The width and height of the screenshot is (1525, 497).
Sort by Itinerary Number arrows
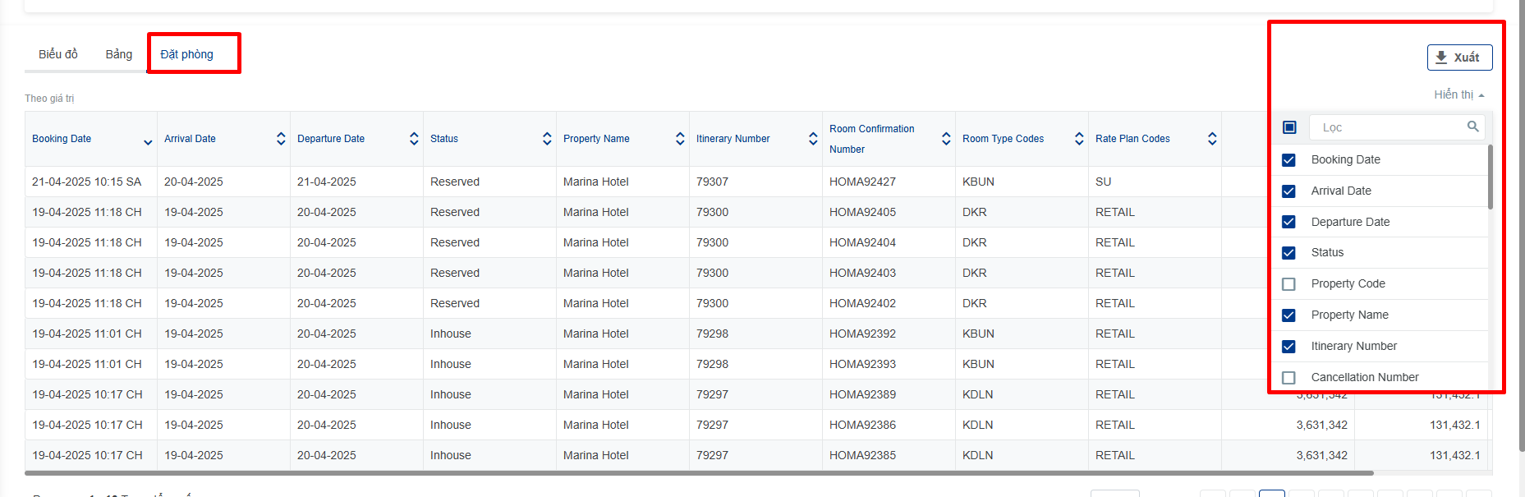(813, 139)
